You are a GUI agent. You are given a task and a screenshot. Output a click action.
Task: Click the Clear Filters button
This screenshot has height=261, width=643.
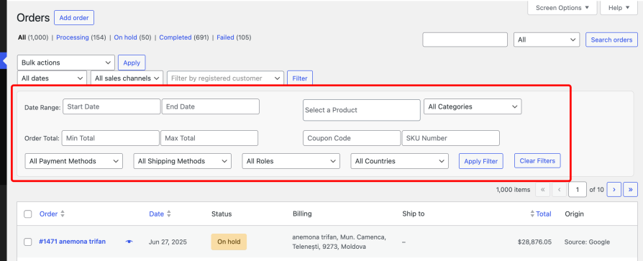[x=537, y=160]
